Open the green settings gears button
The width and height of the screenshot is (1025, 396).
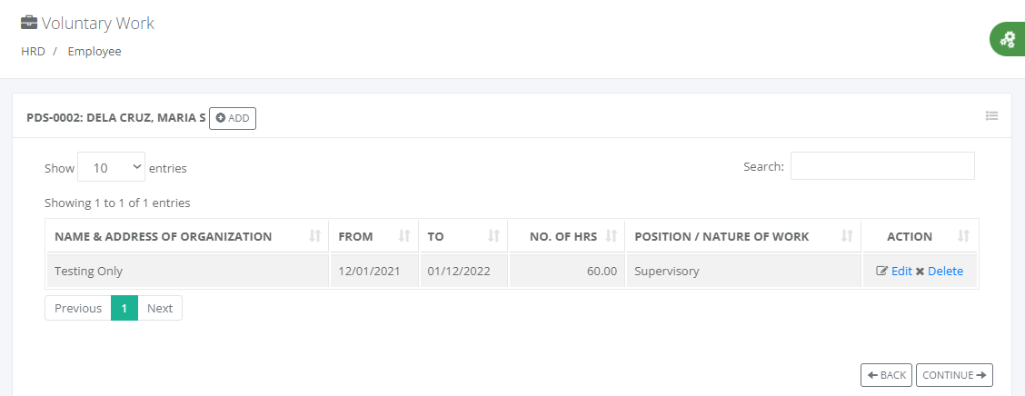pos(1008,39)
